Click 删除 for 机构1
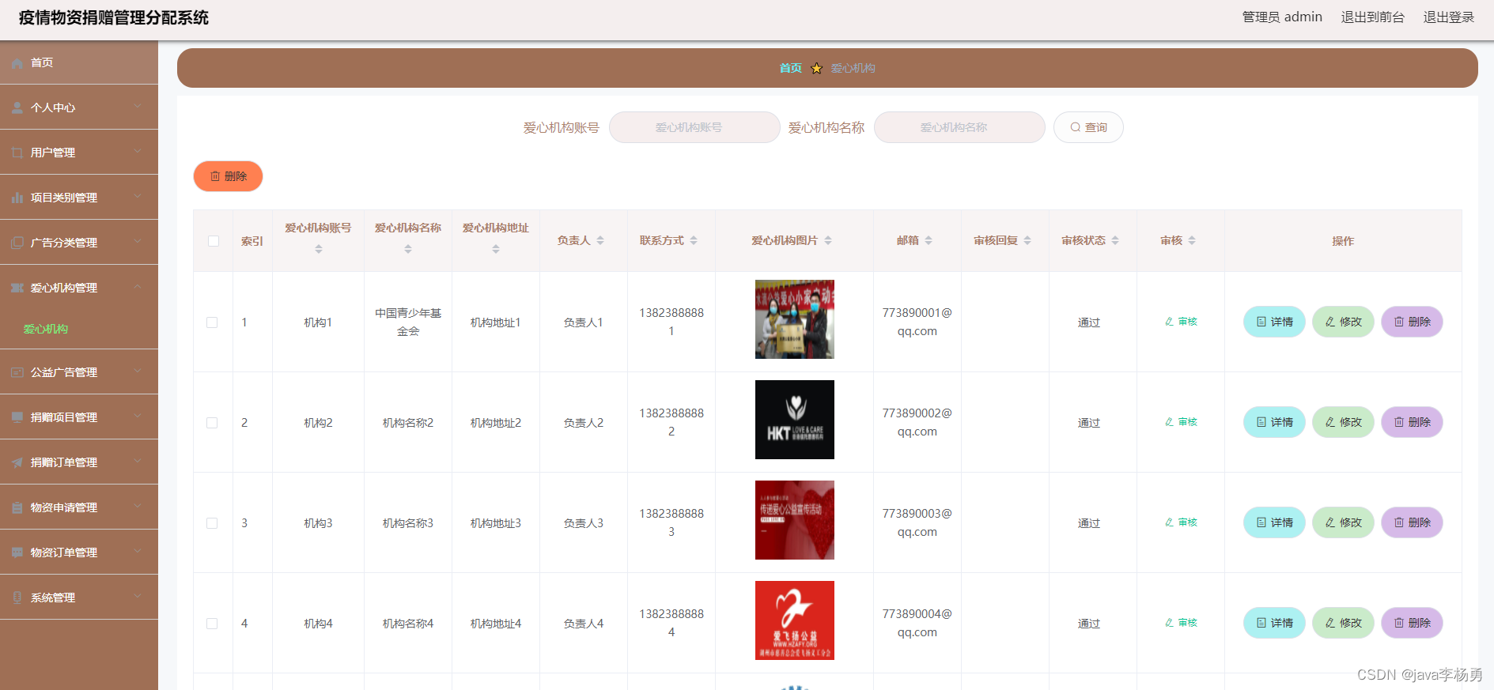 coord(1412,322)
